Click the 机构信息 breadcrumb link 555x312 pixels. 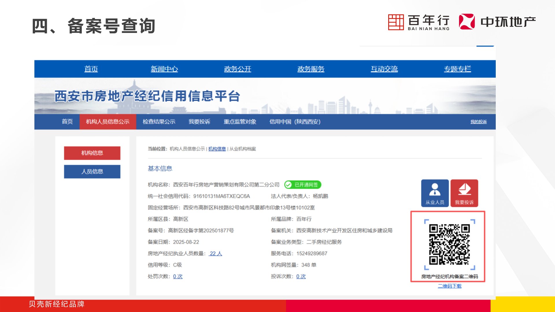pyautogui.click(x=217, y=149)
